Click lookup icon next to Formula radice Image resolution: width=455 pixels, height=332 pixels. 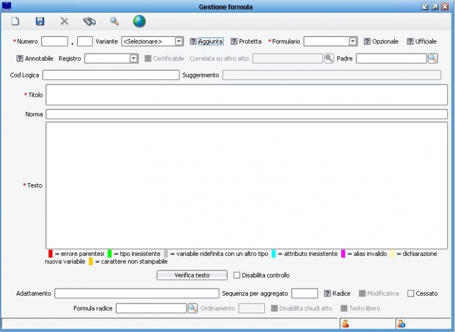point(192,308)
